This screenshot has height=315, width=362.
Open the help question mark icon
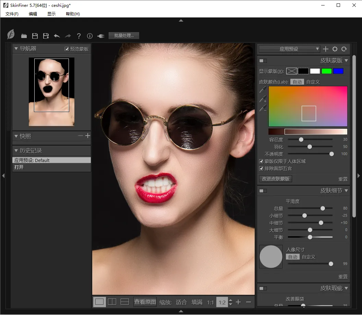point(79,36)
